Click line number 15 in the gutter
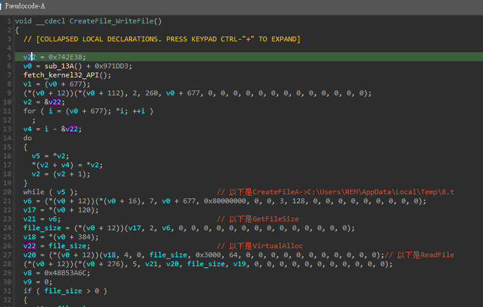This screenshot has height=307, width=483. click(x=7, y=147)
